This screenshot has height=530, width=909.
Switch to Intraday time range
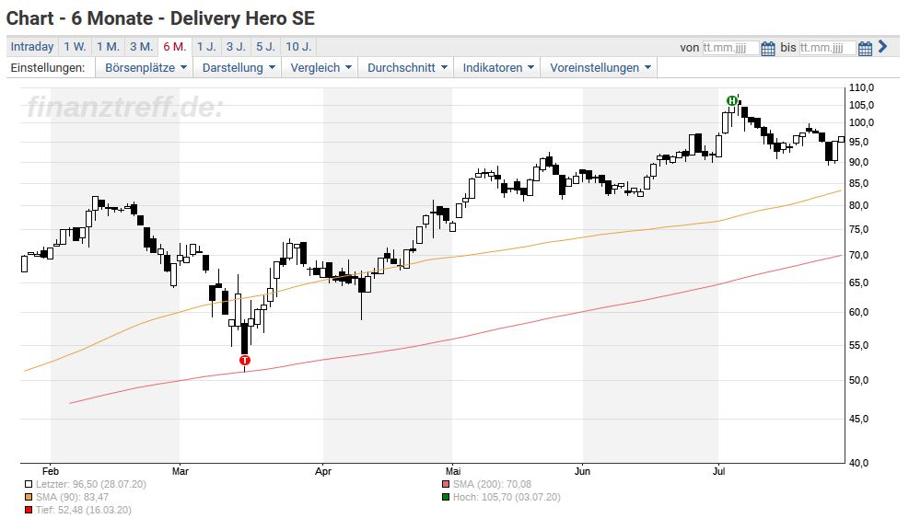[32, 46]
